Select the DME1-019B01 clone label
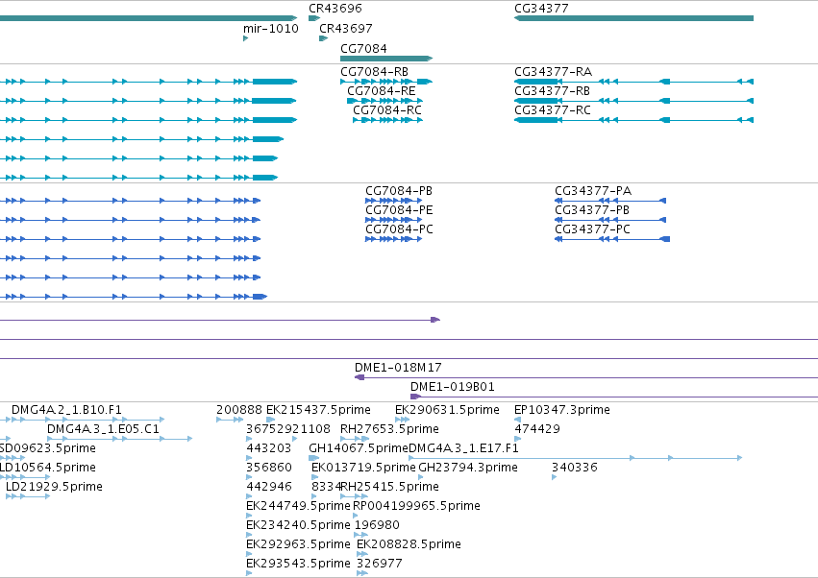Viewport: 818px width, 578px height. [x=453, y=387]
